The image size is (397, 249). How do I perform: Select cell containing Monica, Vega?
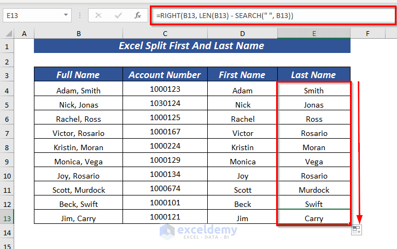coord(79,161)
